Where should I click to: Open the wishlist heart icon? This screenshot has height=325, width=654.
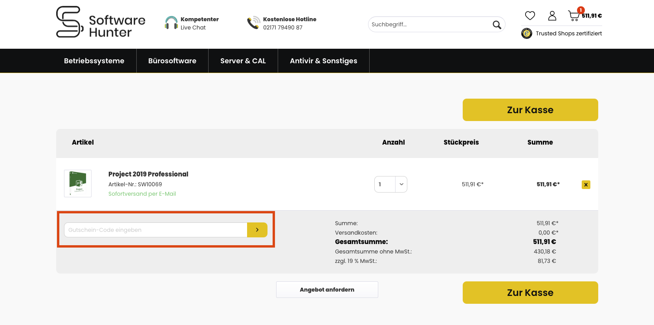pos(530,16)
